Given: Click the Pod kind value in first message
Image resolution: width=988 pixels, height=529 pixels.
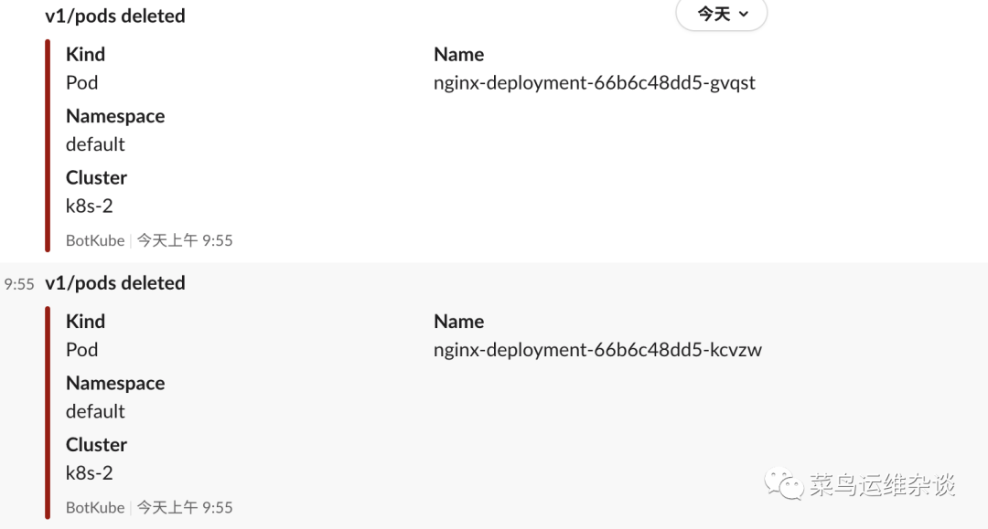Looking at the screenshot, I should click(x=81, y=83).
